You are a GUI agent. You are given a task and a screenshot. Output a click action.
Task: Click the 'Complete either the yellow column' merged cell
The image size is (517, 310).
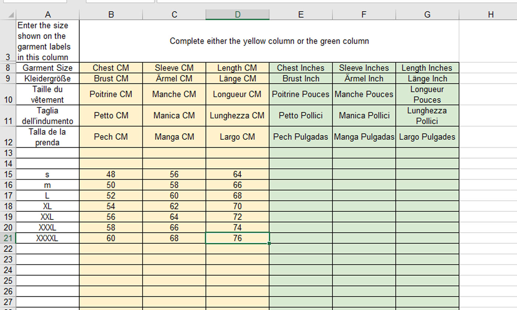point(269,41)
